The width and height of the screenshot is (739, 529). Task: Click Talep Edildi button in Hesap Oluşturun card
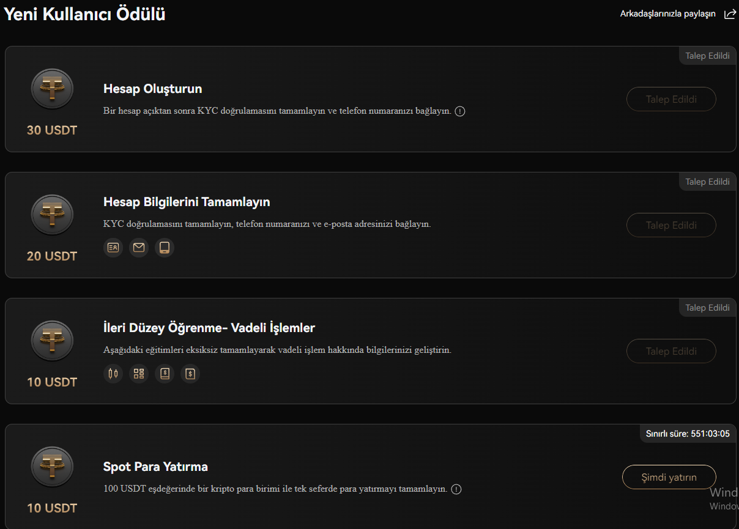(671, 99)
